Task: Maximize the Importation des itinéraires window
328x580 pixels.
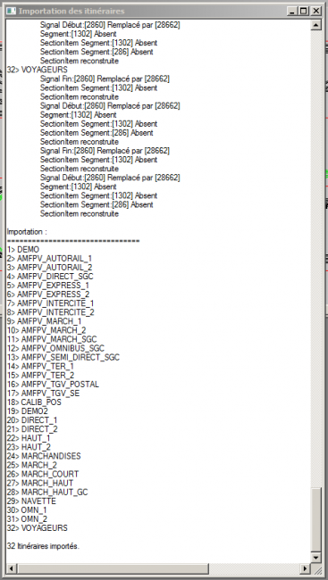Action: point(304,11)
